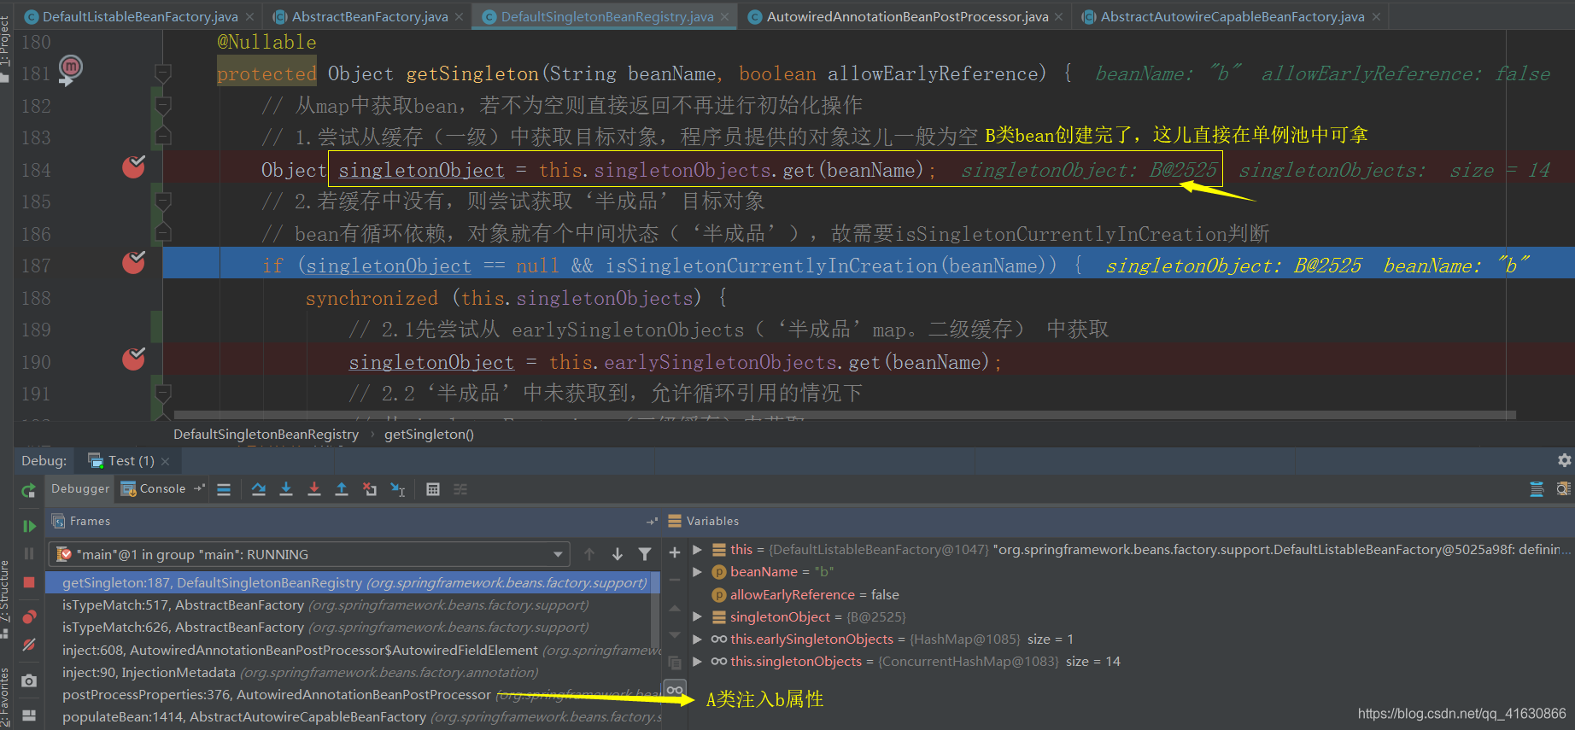Drop the current frame
Screen dimensions: 1575x730
pos(370,489)
